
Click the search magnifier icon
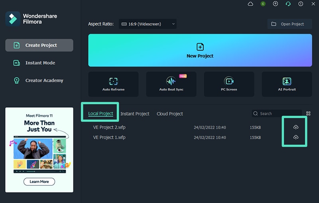point(256,114)
